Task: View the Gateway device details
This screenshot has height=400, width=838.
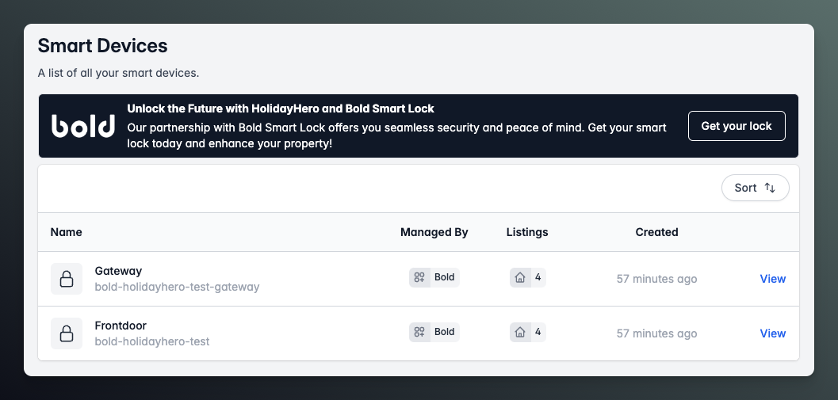Action: tap(772, 279)
